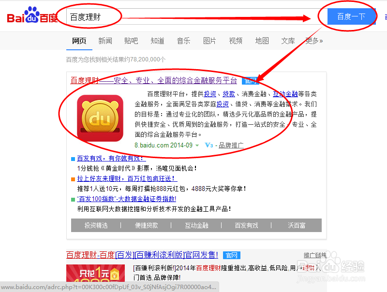Select 投资精选 in the gray bar
This screenshot has height=292, width=387.
tap(96, 225)
